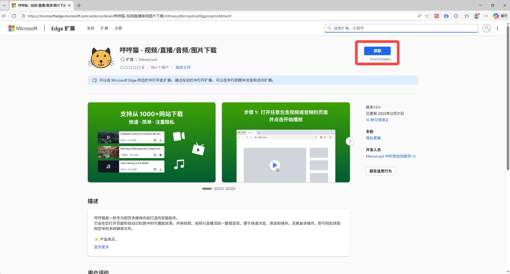Select the third carousel indicator dot
This screenshot has height=274, width=510.
[x=230, y=189]
